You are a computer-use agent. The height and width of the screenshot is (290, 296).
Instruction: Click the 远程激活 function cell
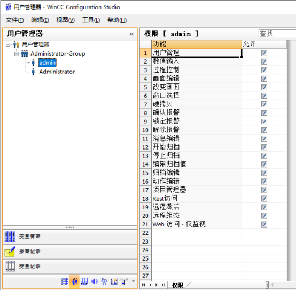(x=197, y=207)
